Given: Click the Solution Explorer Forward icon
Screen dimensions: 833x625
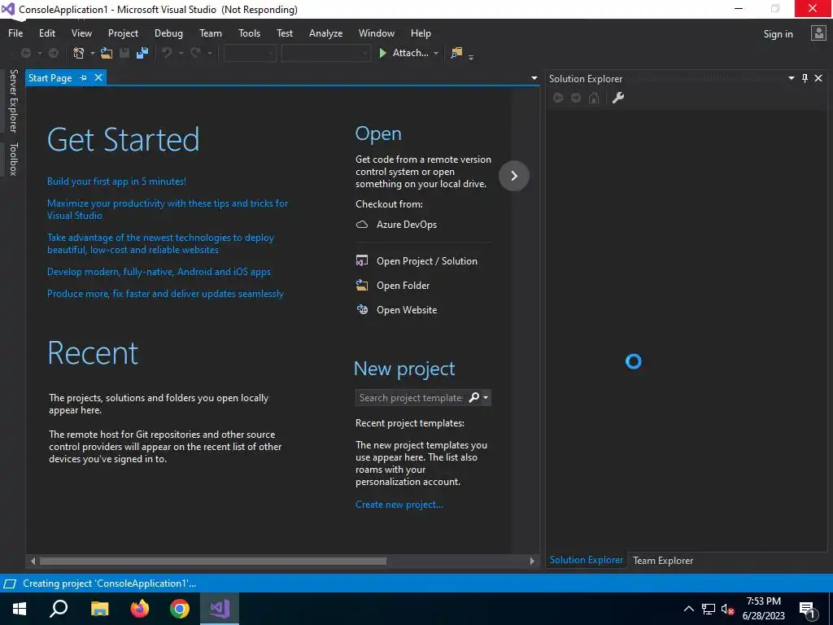Looking at the screenshot, I should click(576, 98).
